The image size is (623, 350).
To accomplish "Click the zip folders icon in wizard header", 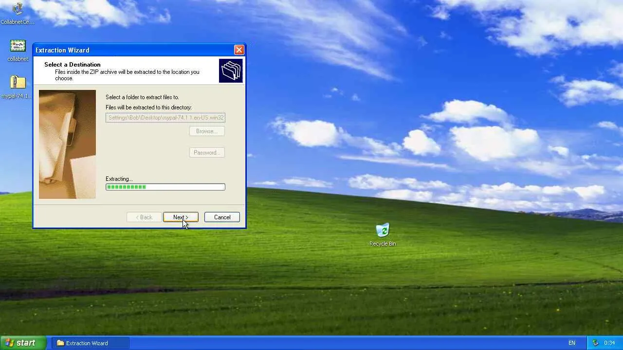I will tap(231, 70).
